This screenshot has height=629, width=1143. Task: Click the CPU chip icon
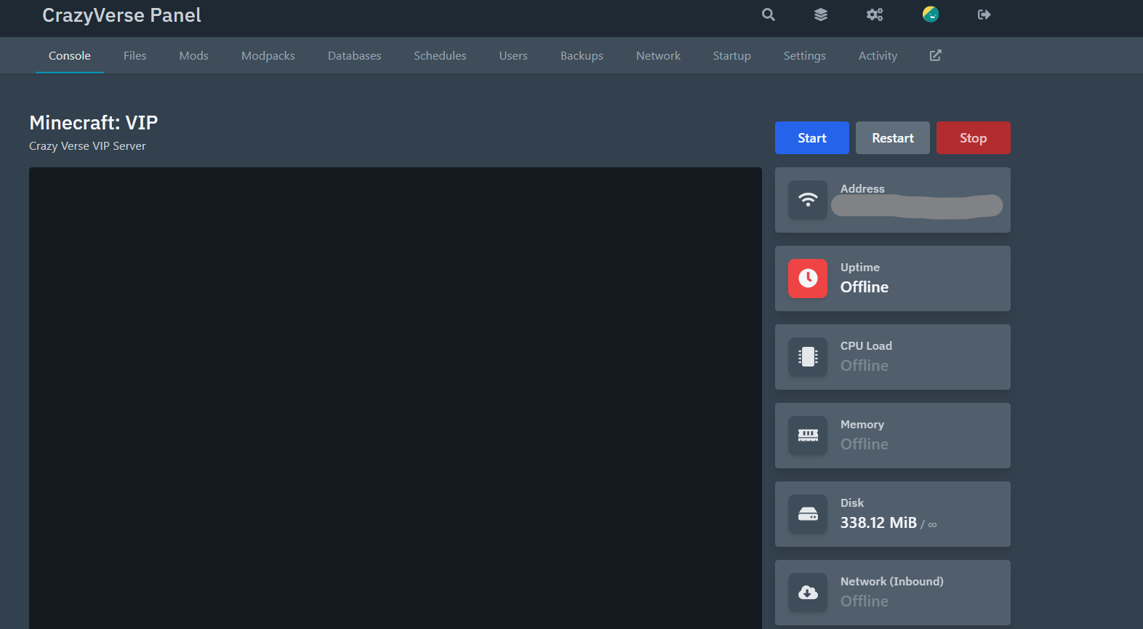808,357
